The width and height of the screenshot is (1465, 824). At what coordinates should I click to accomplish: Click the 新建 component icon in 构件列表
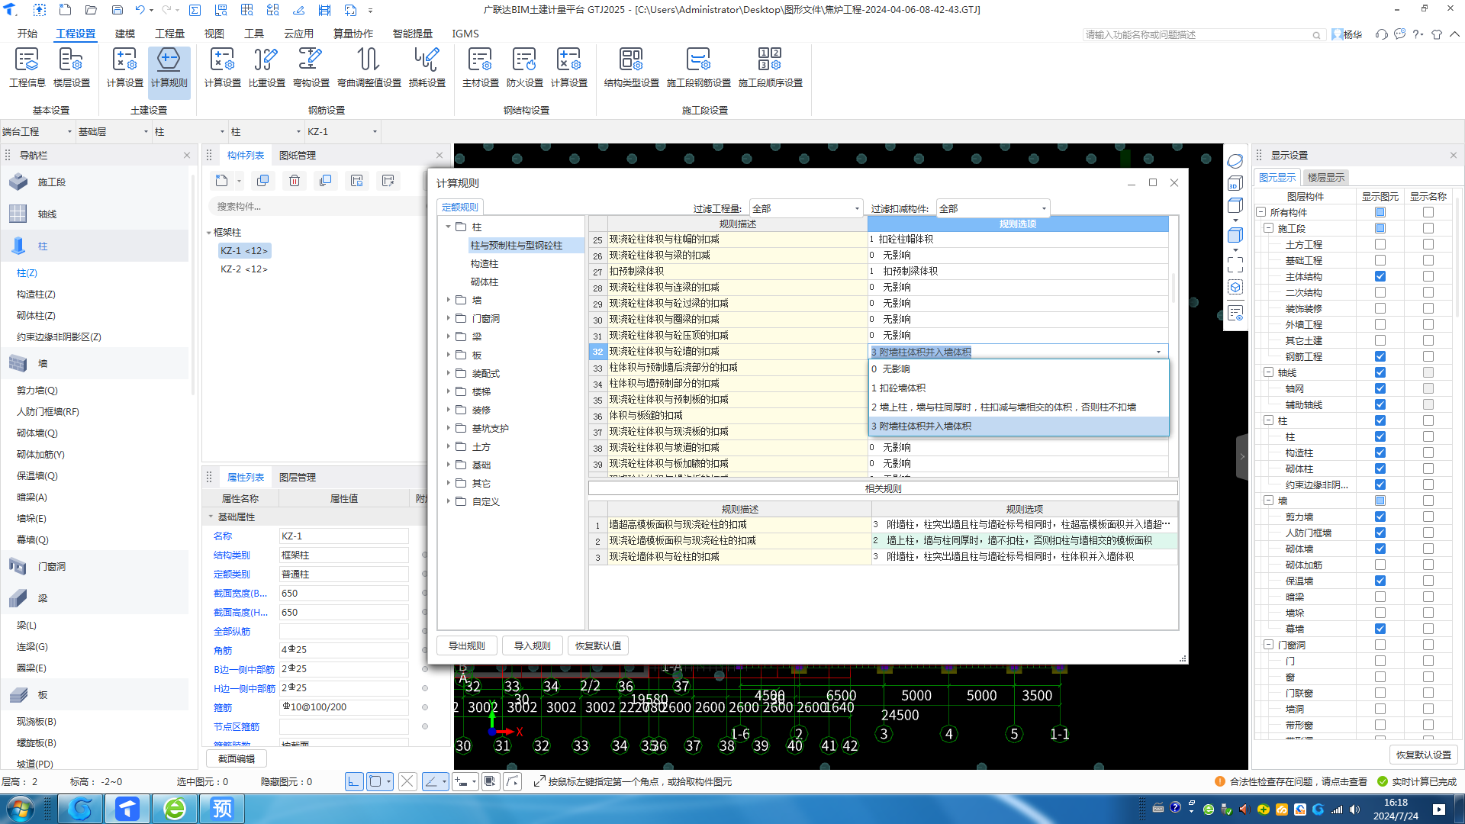point(221,181)
